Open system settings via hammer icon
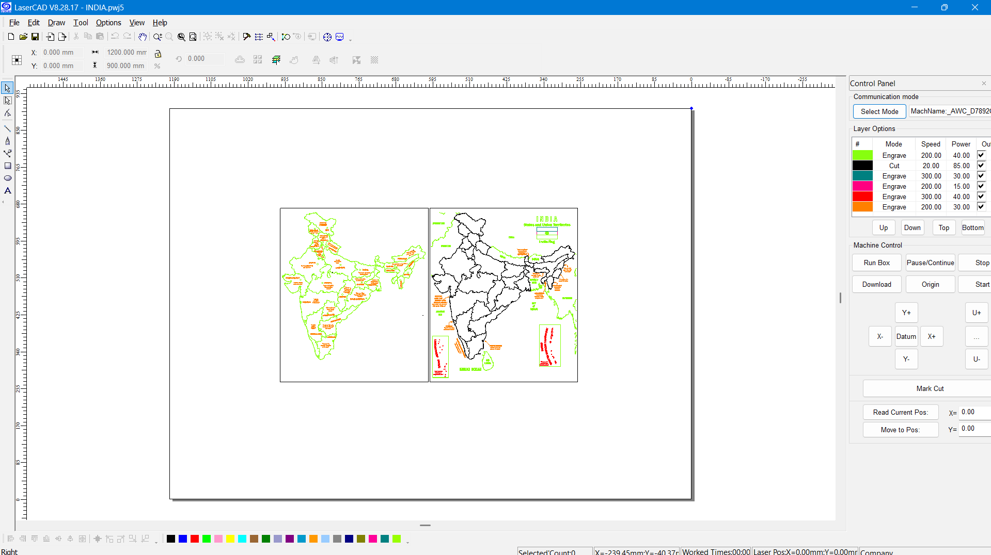The width and height of the screenshot is (991, 555). [x=247, y=37]
